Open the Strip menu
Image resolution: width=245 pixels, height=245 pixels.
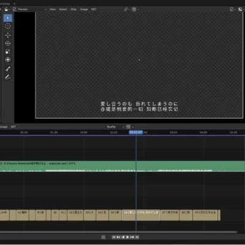pos(73,9)
